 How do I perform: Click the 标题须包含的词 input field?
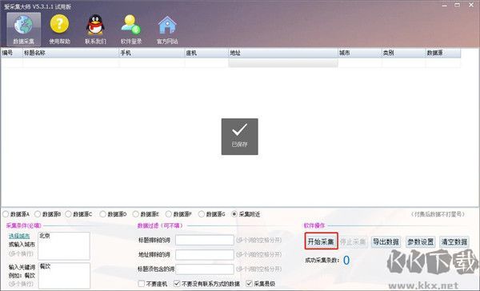[x=205, y=269]
